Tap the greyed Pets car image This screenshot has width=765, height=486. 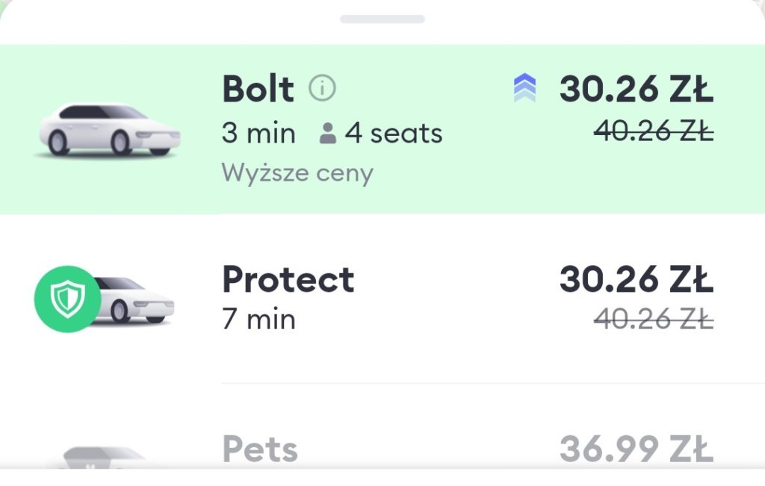coord(102,457)
